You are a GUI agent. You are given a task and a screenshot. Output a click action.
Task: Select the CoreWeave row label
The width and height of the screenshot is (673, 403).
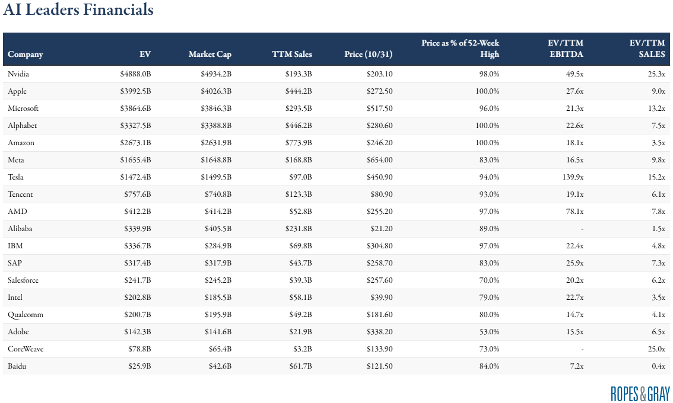tap(26, 349)
